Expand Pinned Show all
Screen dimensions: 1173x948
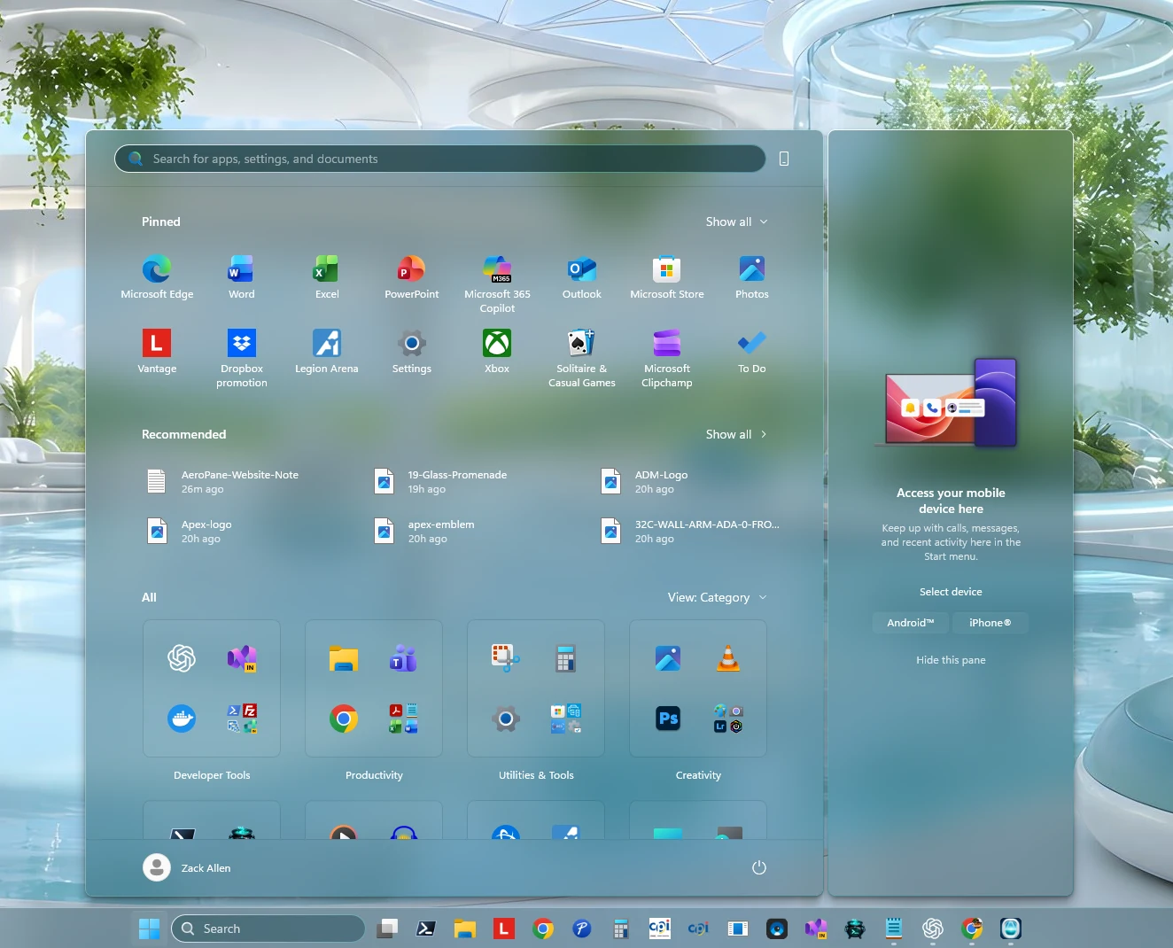click(737, 221)
